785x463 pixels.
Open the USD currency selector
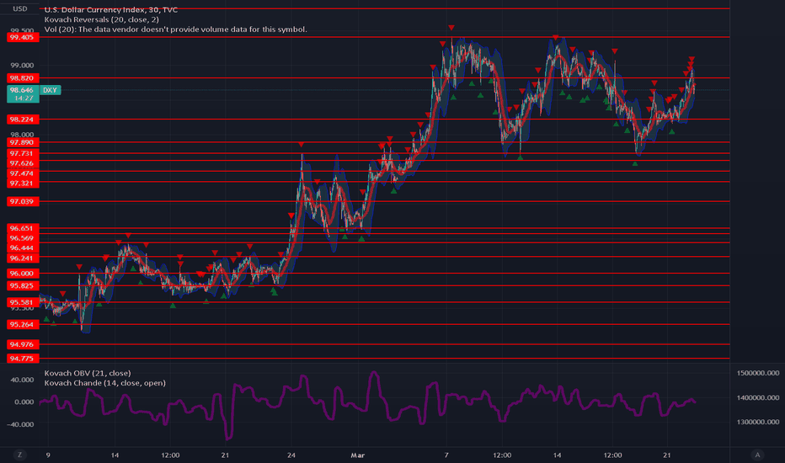pyautogui.click(x=20, y=8)
